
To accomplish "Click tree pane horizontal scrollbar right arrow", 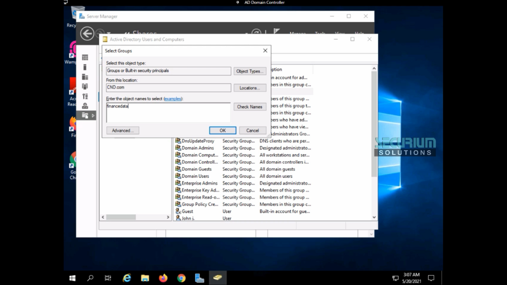I will [x=168, y=217].
